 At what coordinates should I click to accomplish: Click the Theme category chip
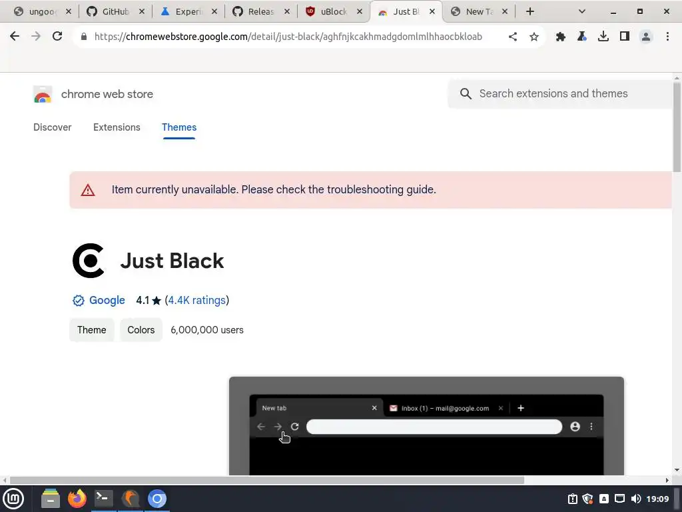(92, 330)
